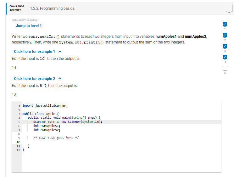Click the activity ID text 703234.5259138

pyautogui.click(x=25, y=20)
